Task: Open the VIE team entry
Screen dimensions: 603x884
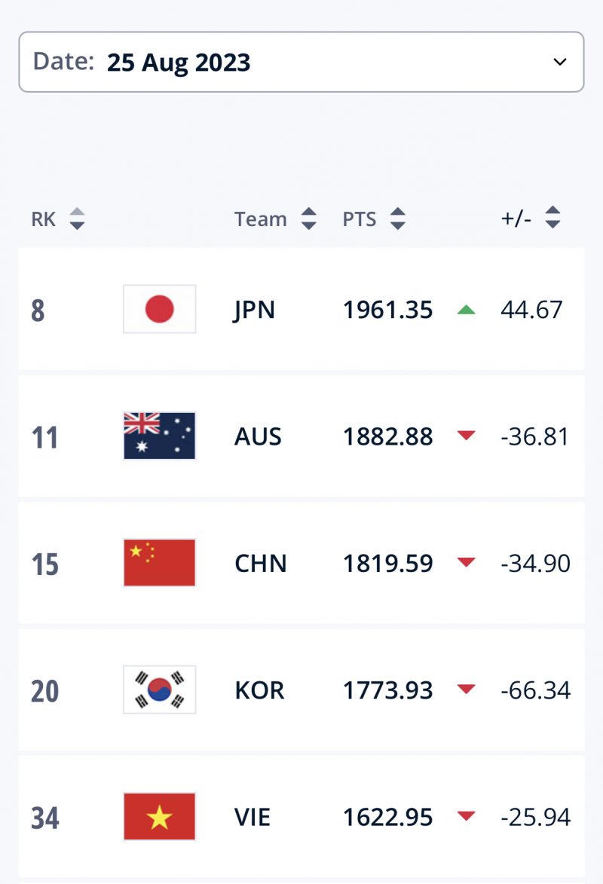Action: click(x=252, y=817)
